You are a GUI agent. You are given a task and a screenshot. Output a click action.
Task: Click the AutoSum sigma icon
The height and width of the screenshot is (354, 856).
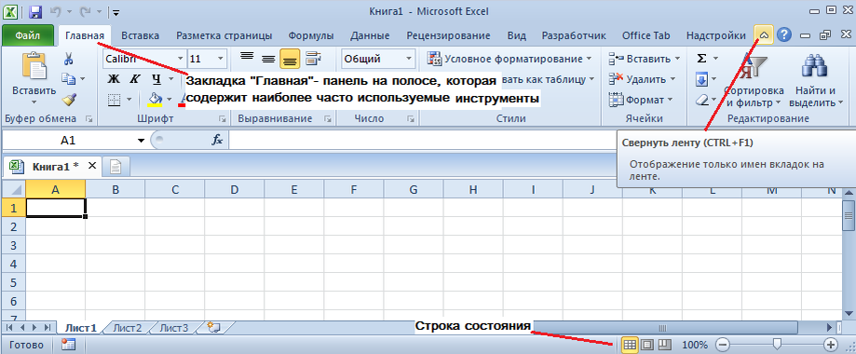(702, 58)
